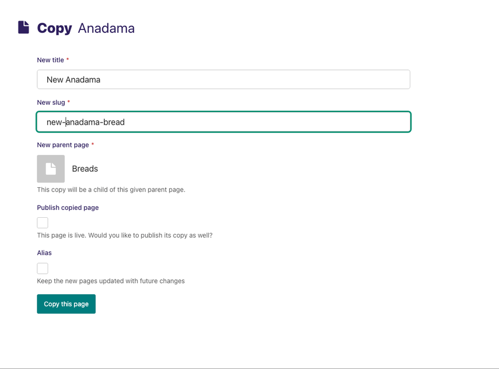
Task: Click the page icon beside the Copy heading
Action: (23, 27)
